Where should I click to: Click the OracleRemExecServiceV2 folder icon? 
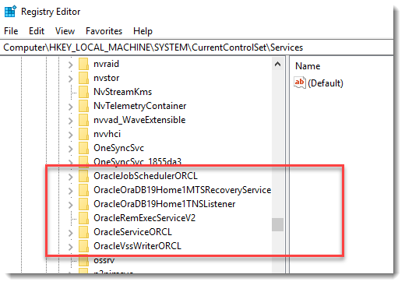click(x=83, y=218)
